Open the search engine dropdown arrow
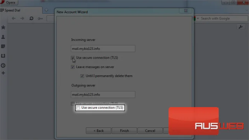The height and width of the screenshot is (140, 249). tap(198, 18)
